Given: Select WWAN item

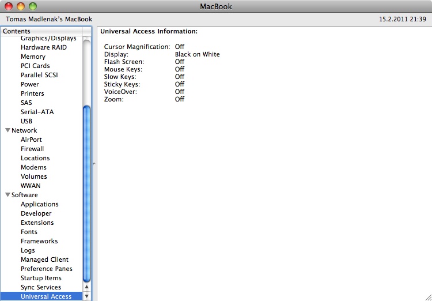Looking at the screenshot, I should pos(31,186).
